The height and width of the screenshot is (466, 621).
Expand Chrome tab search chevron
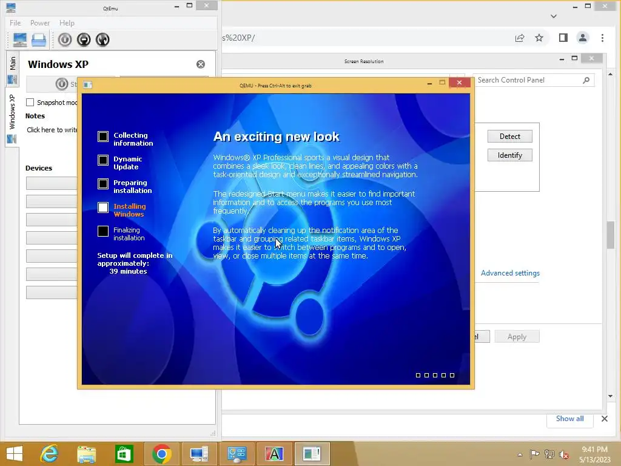554,16
